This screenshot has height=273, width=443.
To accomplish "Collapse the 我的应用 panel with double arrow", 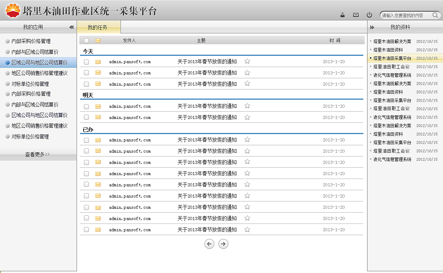I will (71, 27).
